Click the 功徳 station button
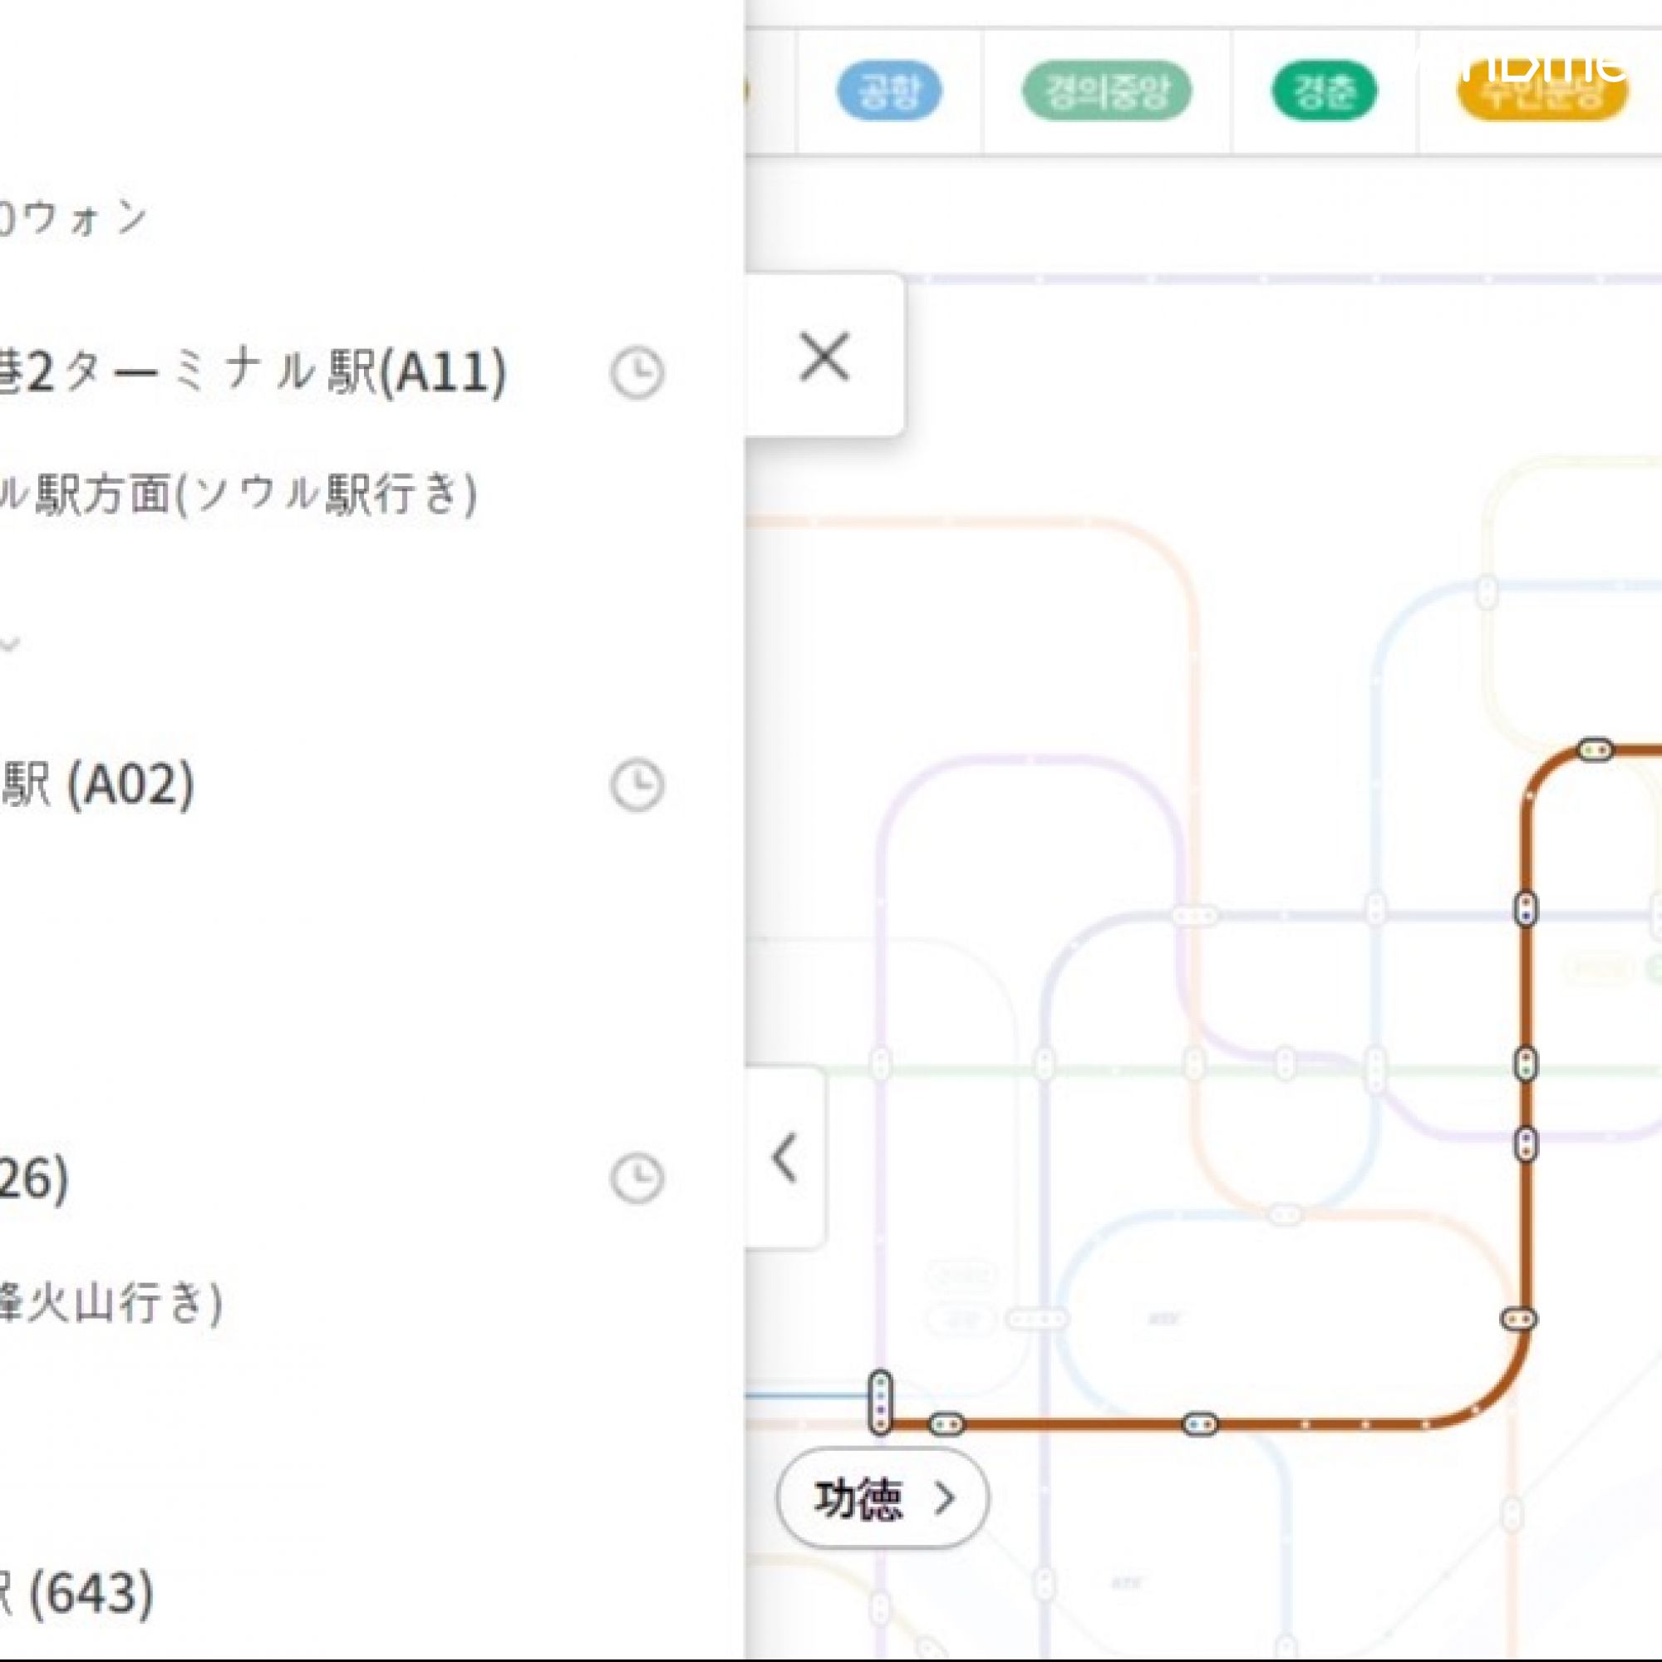 coord(882,1498)
